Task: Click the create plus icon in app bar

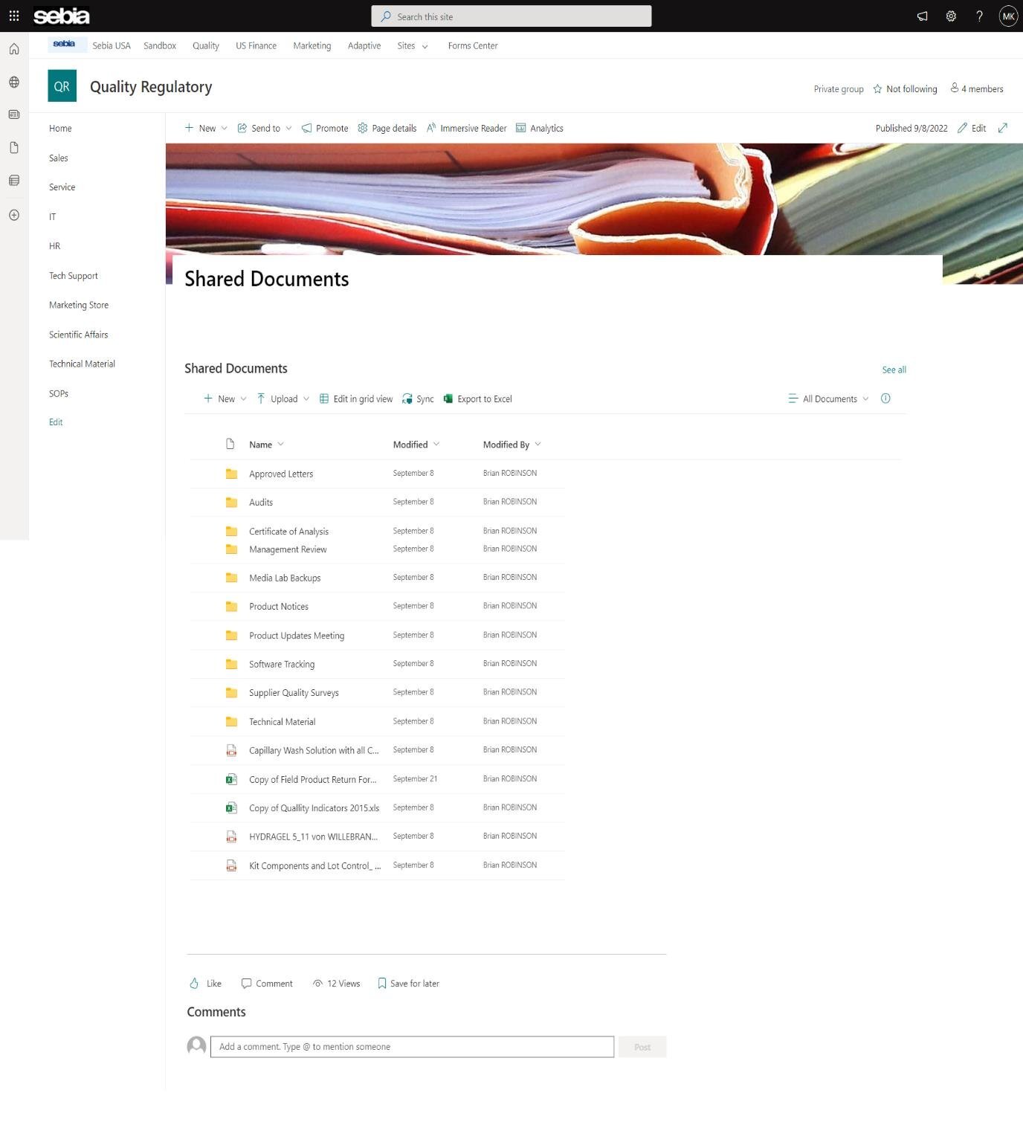Action: click(14, 215)
